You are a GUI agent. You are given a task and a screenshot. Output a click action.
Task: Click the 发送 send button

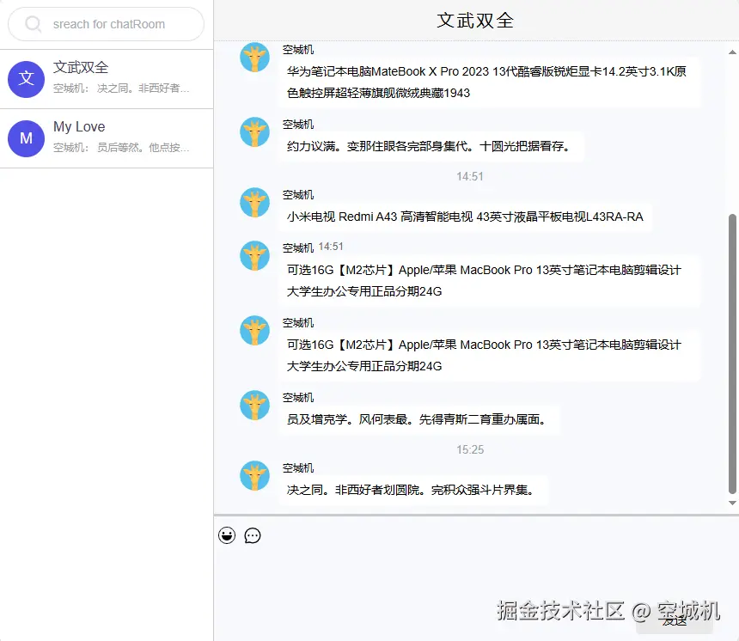[x=675, y=621]
